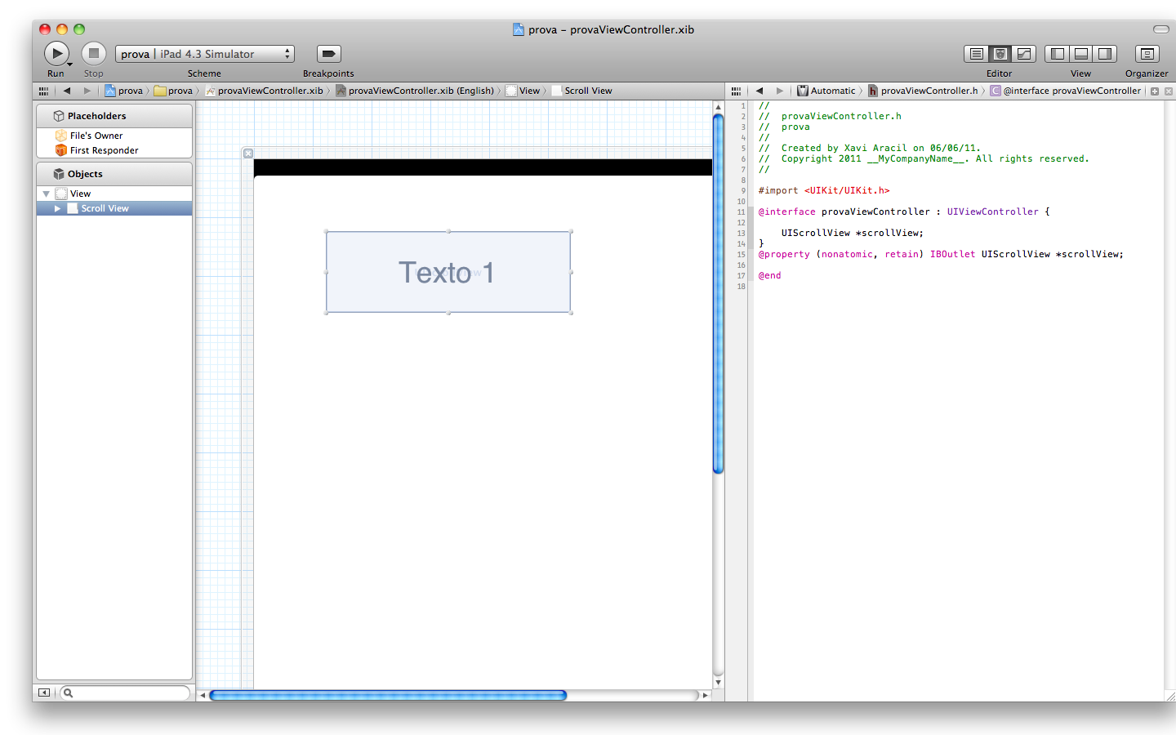Go back in assistant editor history

click(x=759, y=91)
